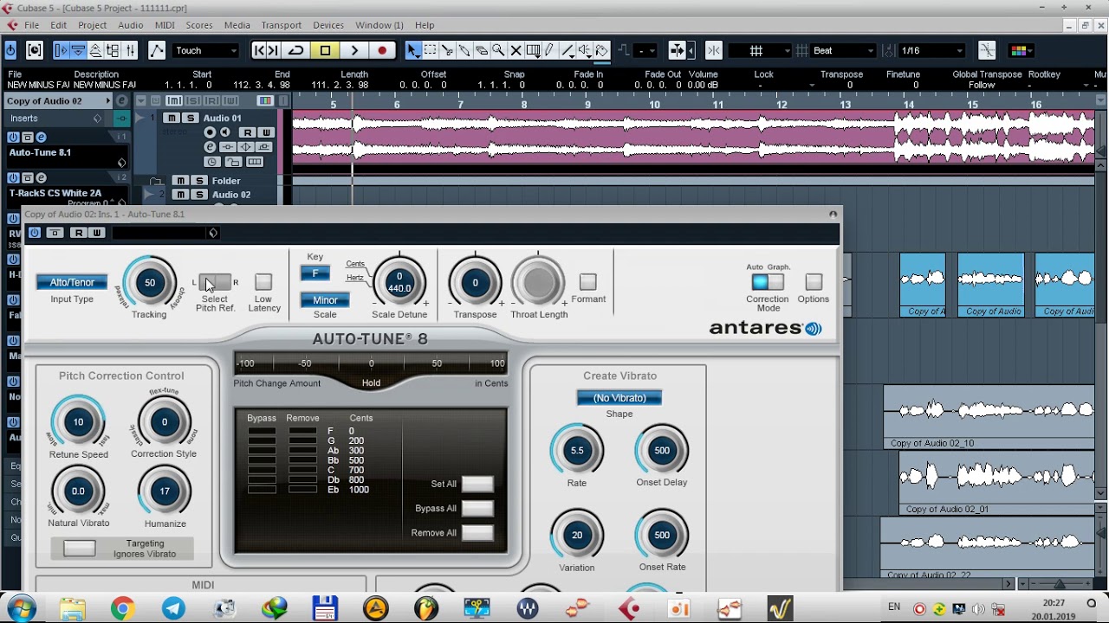The height and width of the screenshot is (623, 1109).
Task: Solo the Audio 02 track
Action: 199,195
